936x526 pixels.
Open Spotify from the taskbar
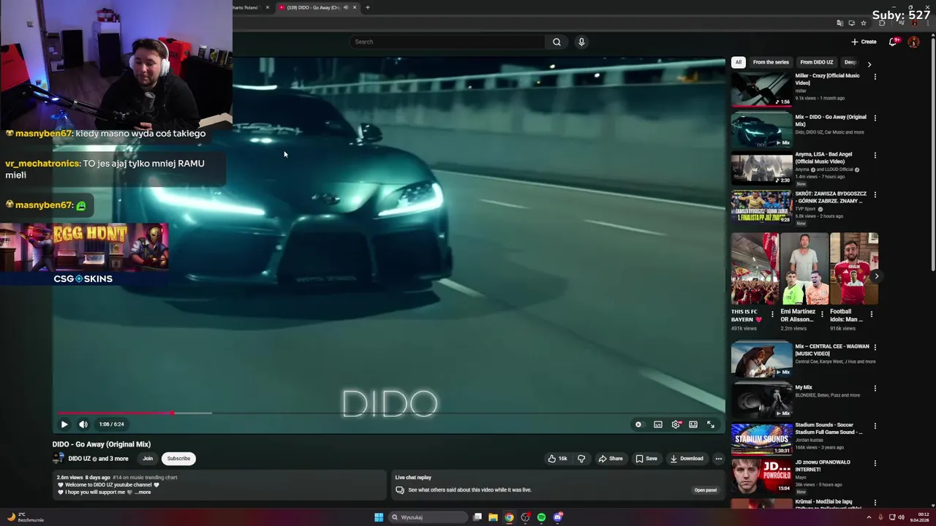pyautogui.click(x=541, y=517)
